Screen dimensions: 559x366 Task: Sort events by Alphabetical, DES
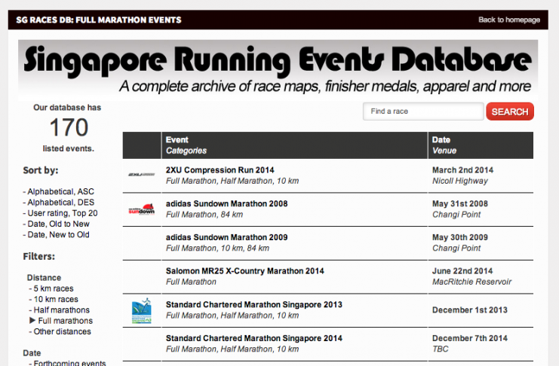(60, 203)
